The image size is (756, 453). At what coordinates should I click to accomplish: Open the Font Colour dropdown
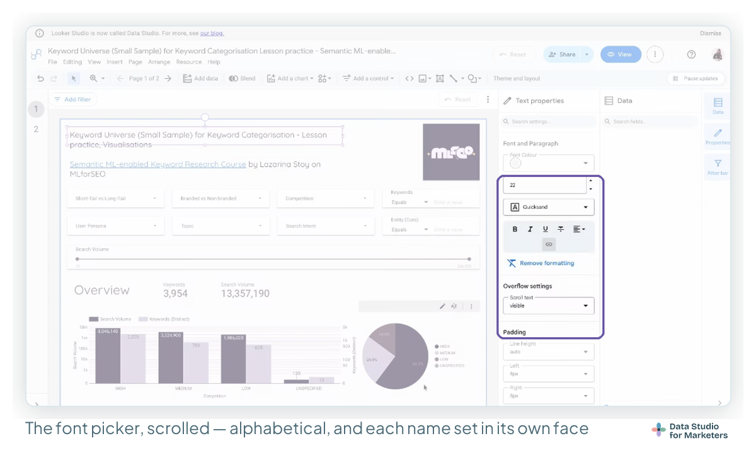[548, 163]
